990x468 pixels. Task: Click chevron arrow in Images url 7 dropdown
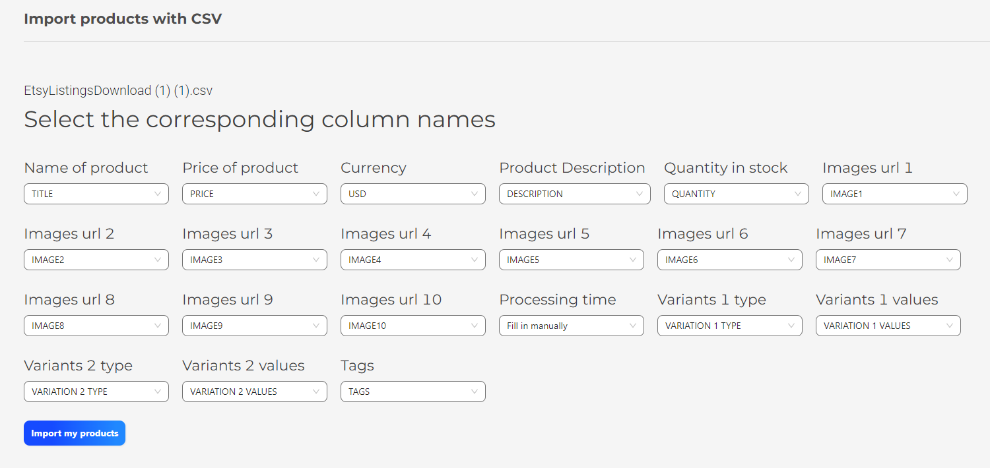pos(950,260)
